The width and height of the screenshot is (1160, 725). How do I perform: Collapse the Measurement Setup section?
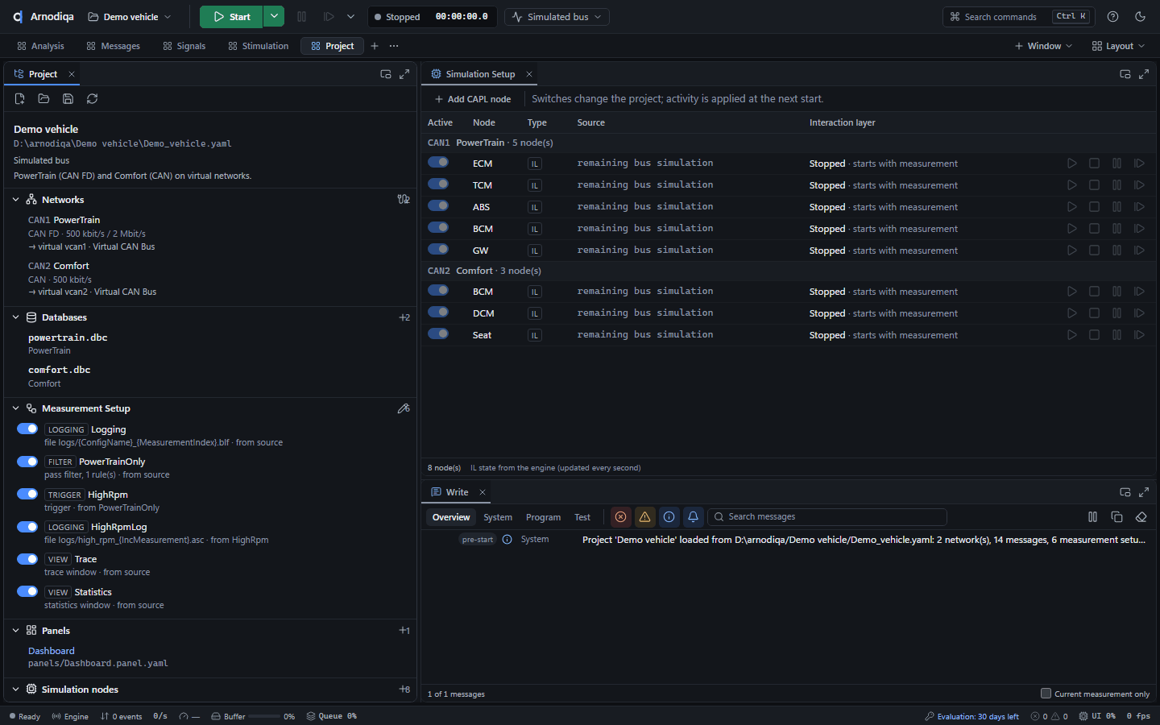click(15, 408)
